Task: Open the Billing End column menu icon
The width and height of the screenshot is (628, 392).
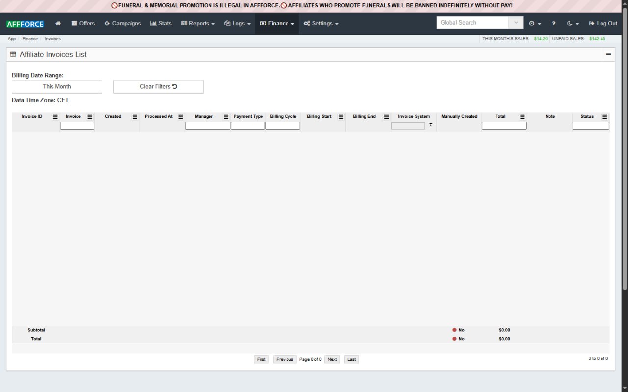Action: coord(386,117)
